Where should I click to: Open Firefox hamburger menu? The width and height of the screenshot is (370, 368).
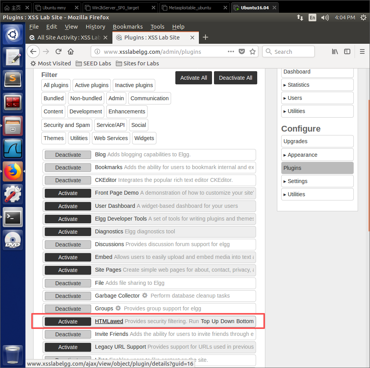click(x=362, y=51)
